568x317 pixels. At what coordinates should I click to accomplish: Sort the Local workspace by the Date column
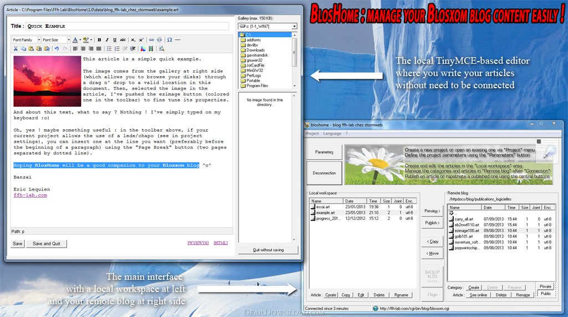point(355,201)
